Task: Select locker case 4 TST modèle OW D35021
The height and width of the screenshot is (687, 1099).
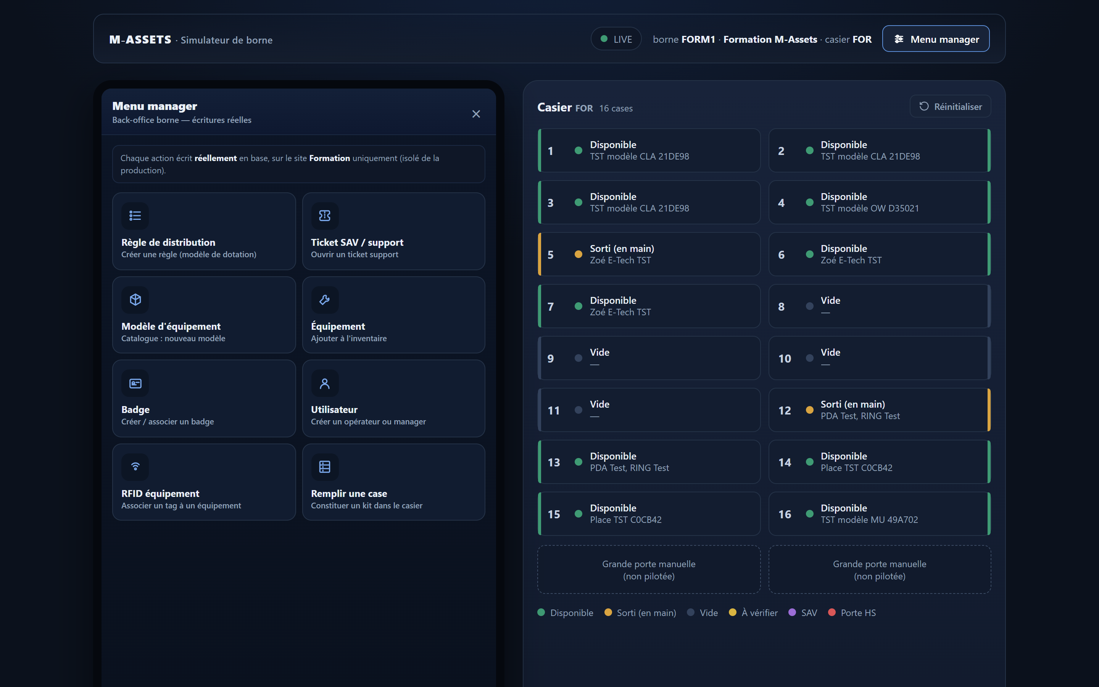Action: point(880,202)
